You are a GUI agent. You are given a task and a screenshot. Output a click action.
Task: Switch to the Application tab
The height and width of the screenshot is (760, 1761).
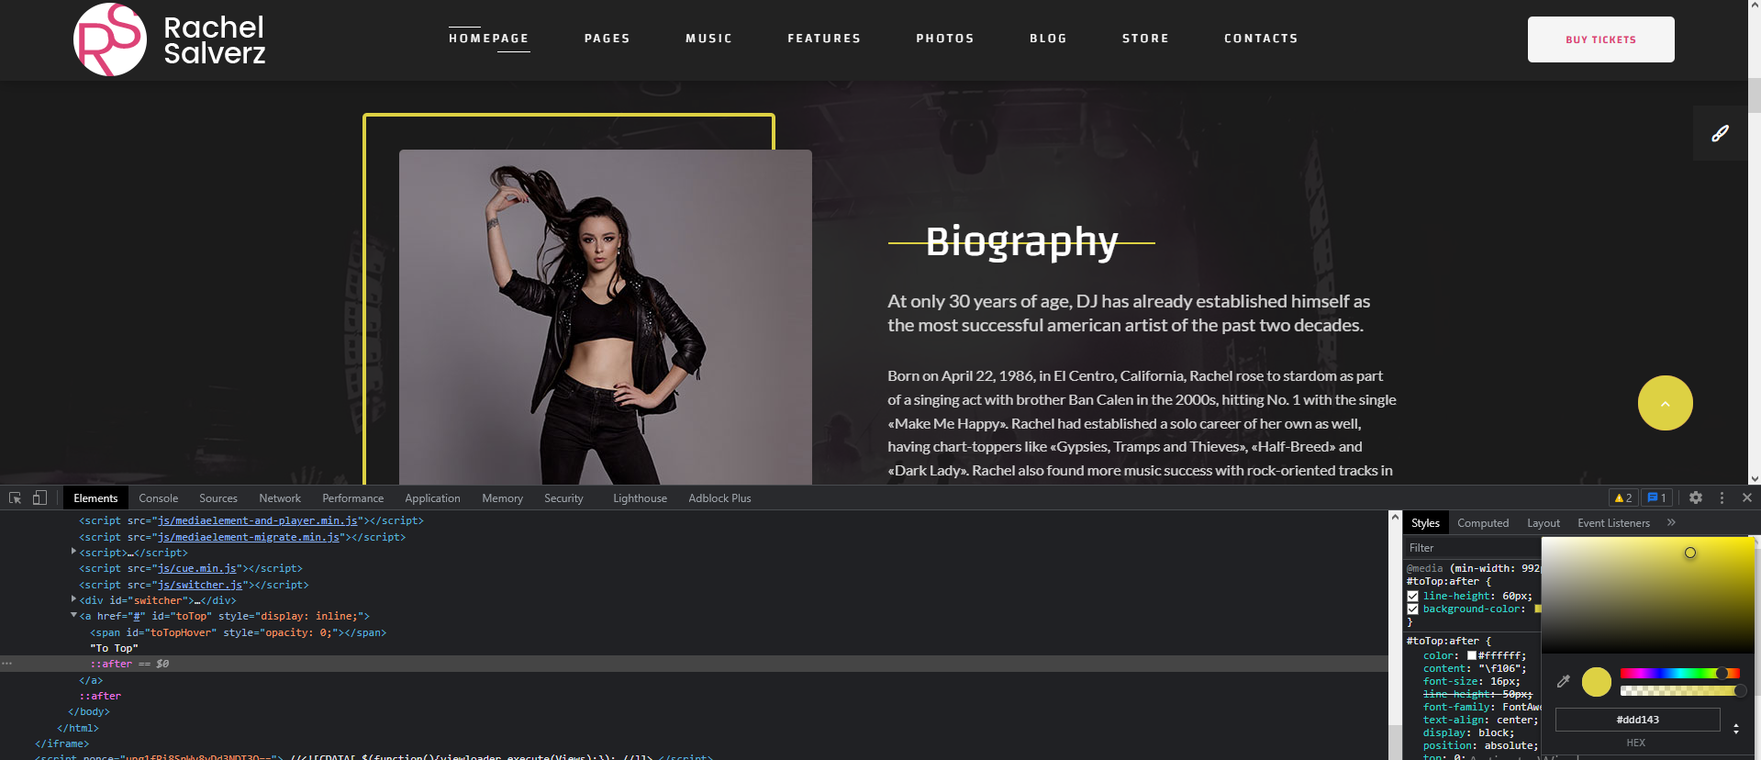click(x=432, y=498)
